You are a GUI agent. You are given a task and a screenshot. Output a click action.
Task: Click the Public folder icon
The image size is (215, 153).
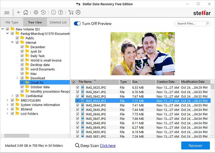[x=22, y=38]
